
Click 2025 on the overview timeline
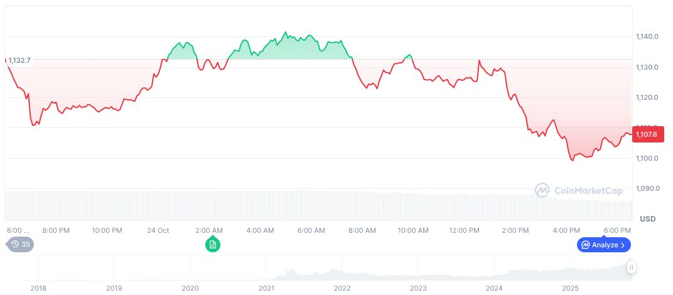pos(570,289)
